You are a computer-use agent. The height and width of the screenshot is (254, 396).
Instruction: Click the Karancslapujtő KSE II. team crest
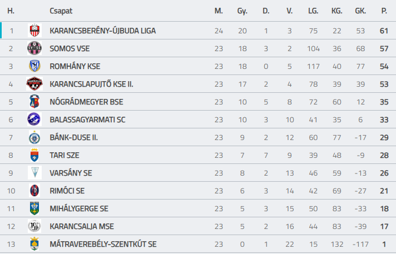coord(34,84)
